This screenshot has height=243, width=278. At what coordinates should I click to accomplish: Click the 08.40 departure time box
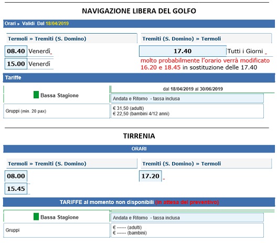16,51
